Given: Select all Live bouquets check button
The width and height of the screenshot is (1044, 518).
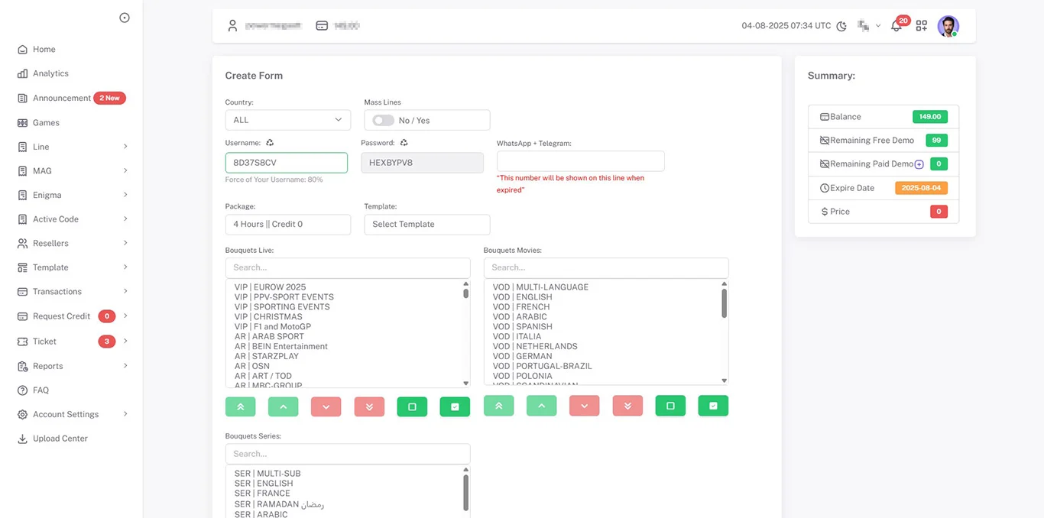Looking at the screenshot, I should (455, 406).
